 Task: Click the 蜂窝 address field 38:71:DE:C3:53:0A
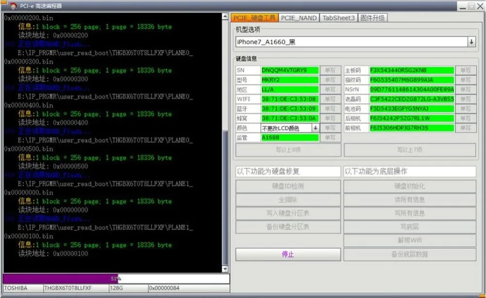[x=290, y=118]
